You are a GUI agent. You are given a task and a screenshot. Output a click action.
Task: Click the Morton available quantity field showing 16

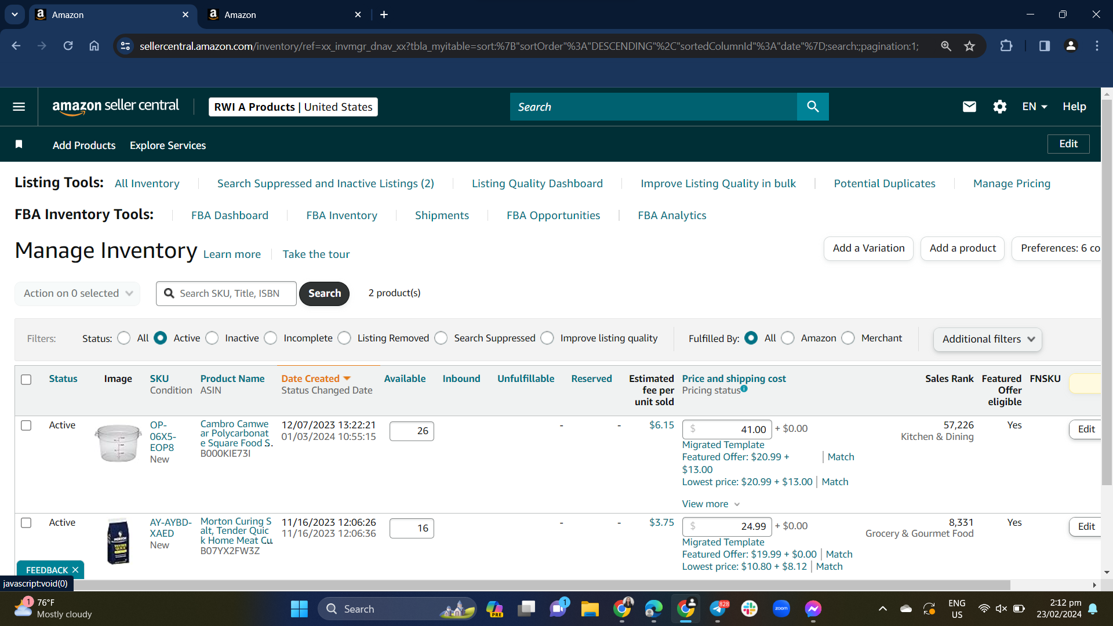point(412,528)
